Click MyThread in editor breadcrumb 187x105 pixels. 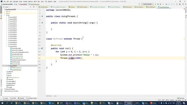(x=49, y=96)
